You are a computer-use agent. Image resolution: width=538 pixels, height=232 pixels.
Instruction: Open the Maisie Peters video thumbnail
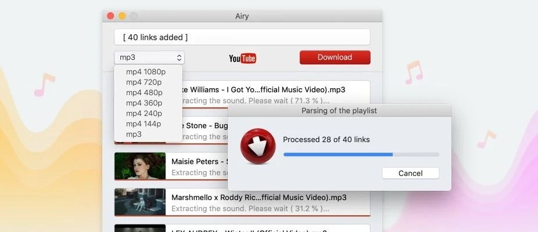[140, 166]
